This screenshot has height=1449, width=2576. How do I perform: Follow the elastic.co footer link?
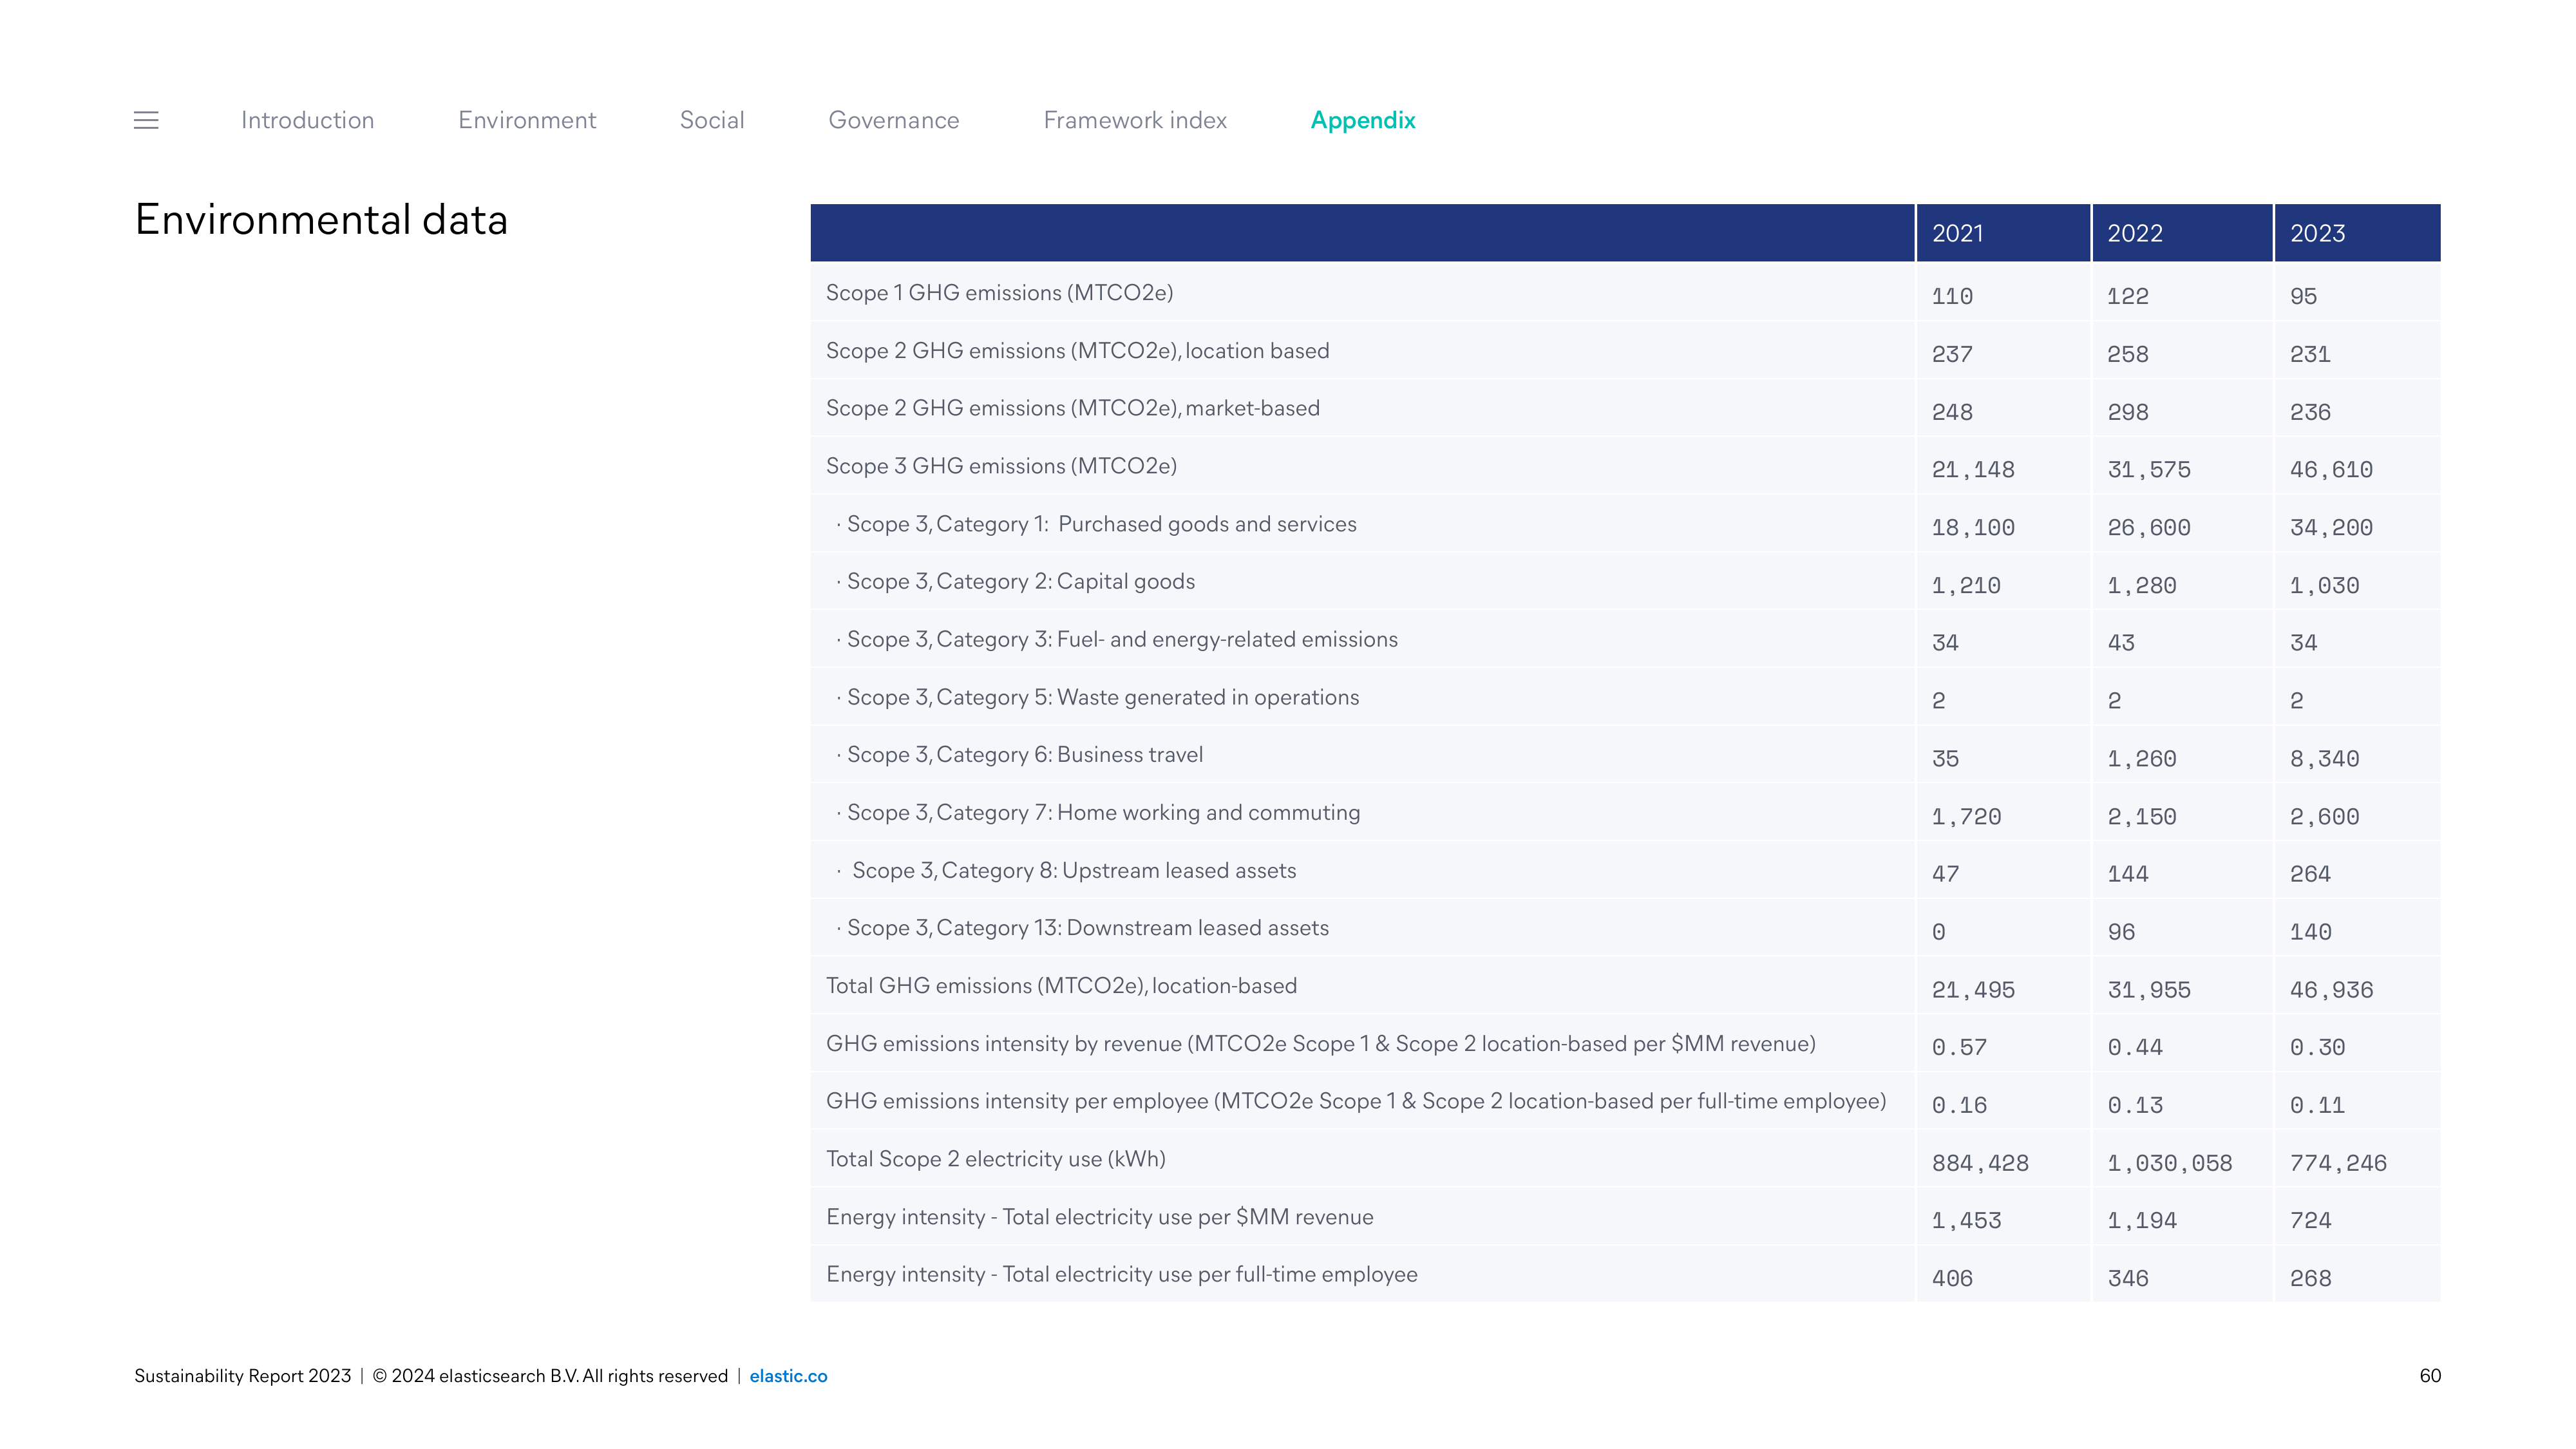click(788, 1376)
